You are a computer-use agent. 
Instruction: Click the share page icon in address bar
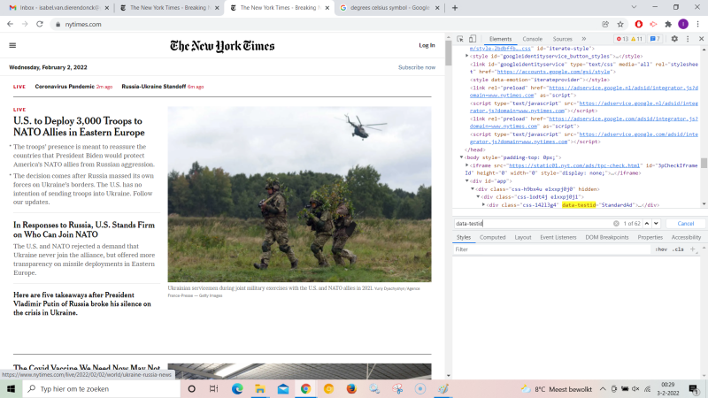(605, 25)
